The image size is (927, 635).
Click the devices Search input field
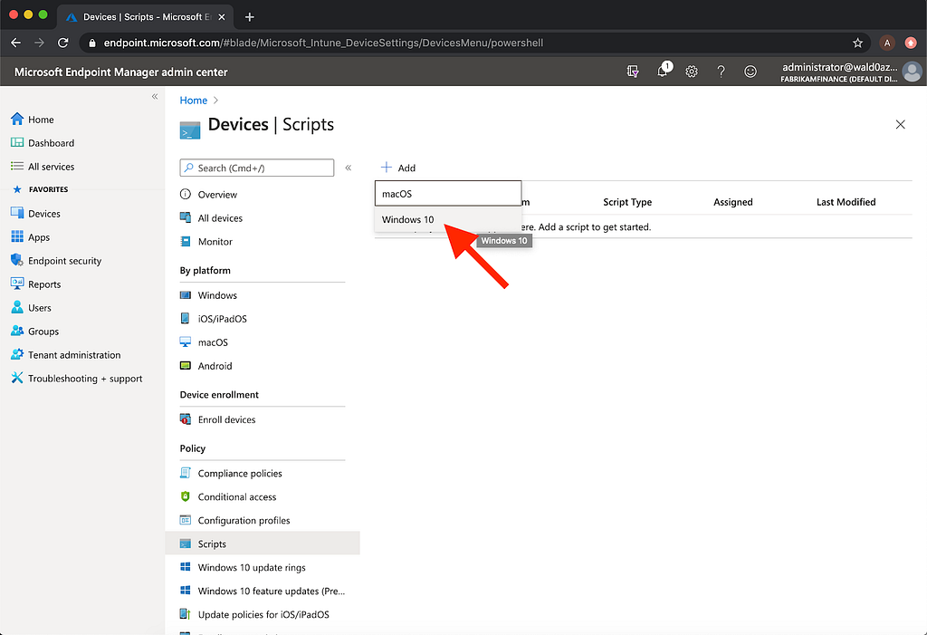256,168
